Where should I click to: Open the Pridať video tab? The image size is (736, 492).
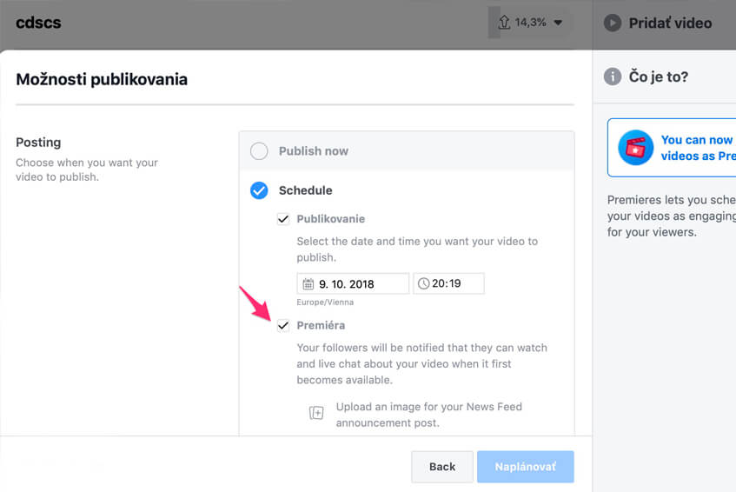[664, 23]
